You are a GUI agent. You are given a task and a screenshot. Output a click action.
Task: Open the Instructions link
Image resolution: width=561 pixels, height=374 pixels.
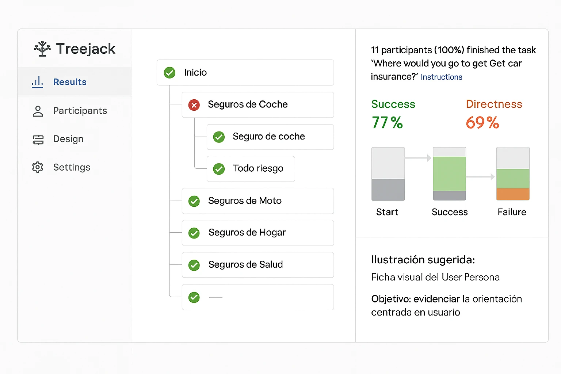(441, 77)
